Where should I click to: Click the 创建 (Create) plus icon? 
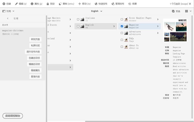(4, 4)
